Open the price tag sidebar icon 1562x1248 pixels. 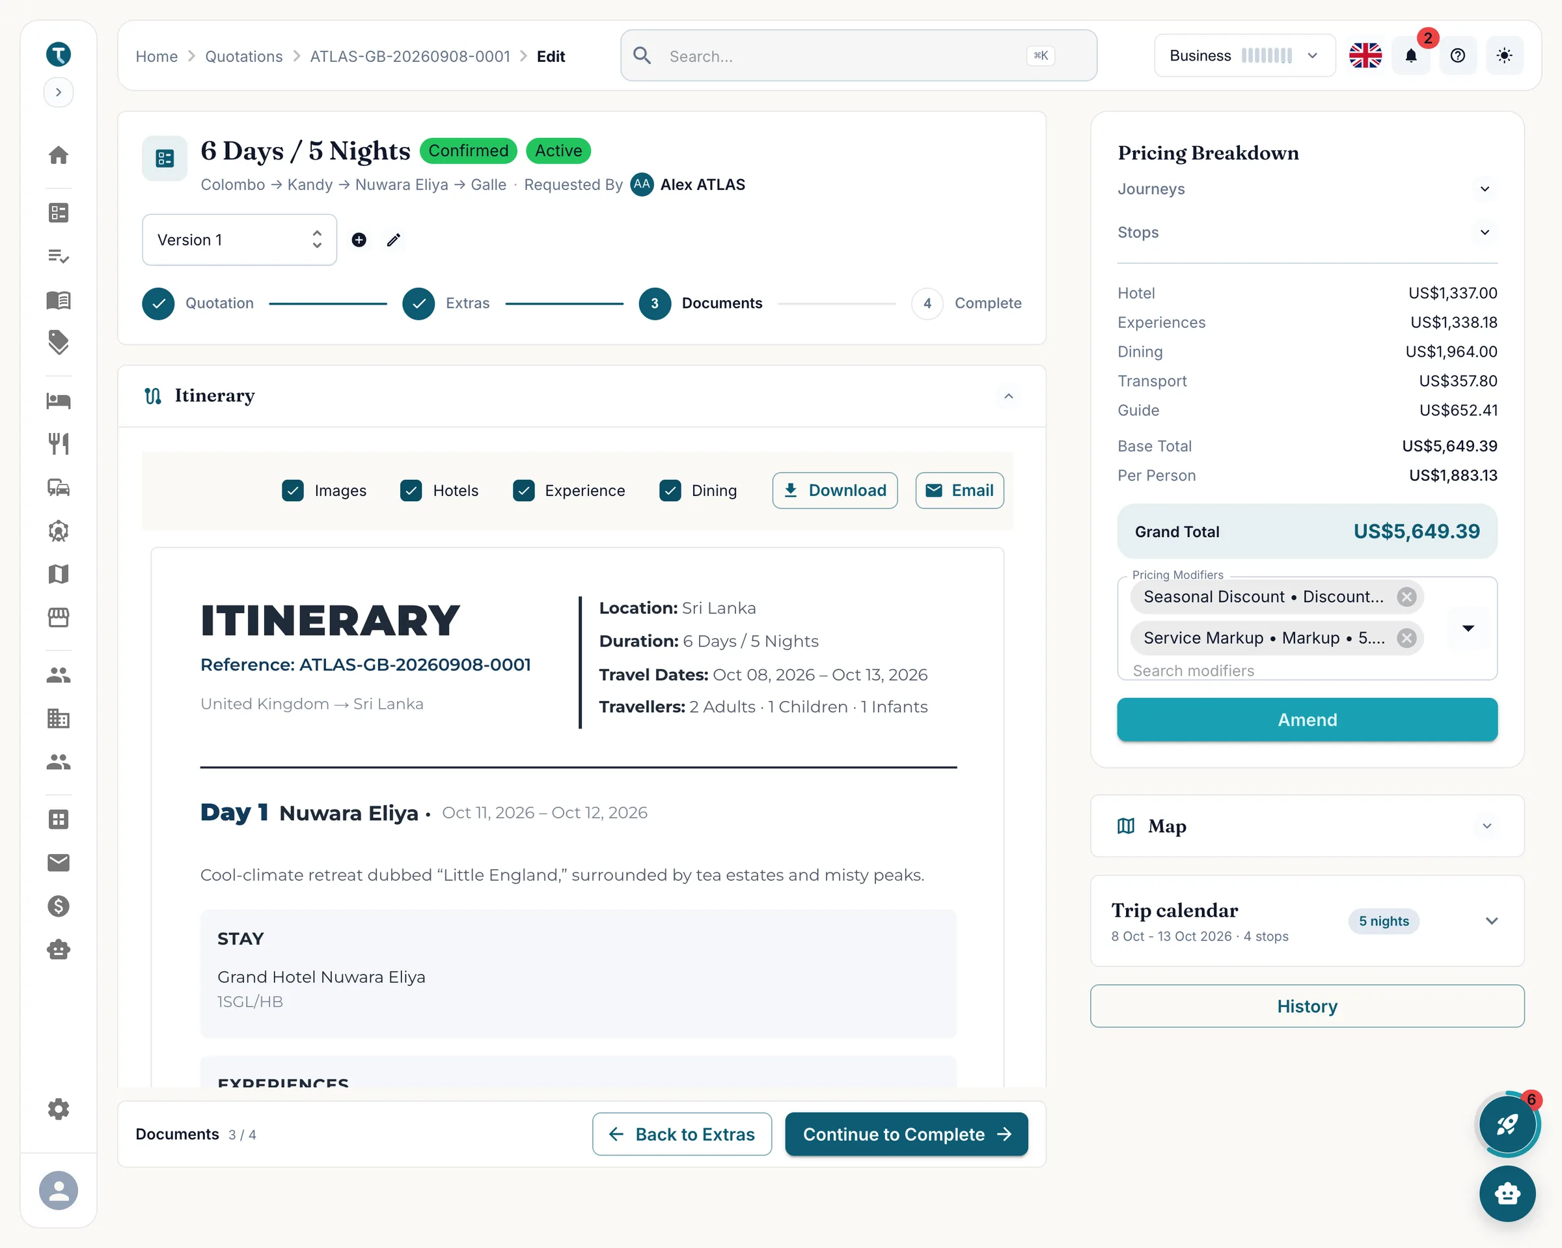pyautogui.click(x=58, y=342)
